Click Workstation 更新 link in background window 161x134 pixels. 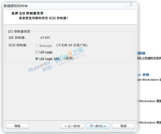(150, 101)
